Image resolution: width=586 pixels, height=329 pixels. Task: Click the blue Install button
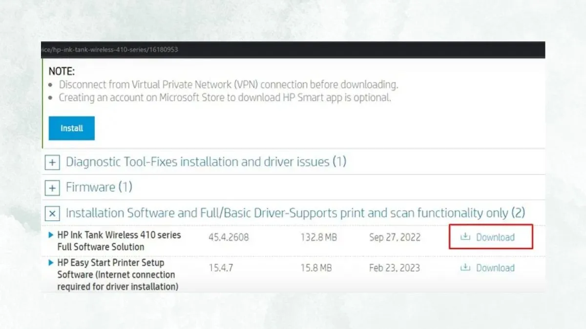point(72,128)
